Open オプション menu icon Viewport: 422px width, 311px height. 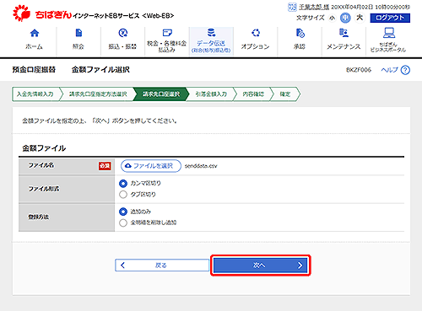click(256, 33)
